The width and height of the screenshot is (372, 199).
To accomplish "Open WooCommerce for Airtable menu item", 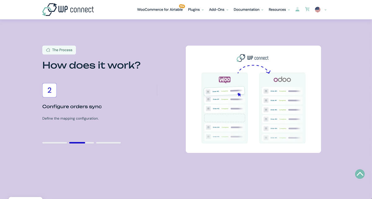I will (160, 10).
